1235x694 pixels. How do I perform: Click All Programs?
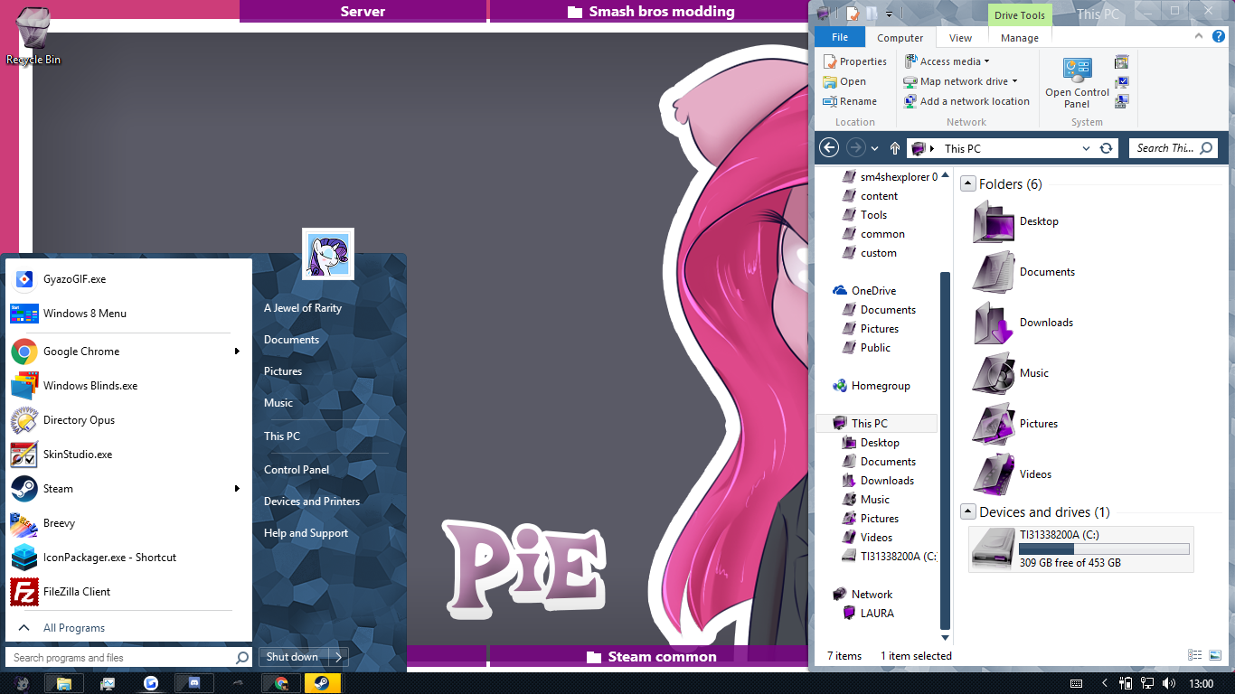click(x=74, y=628)
